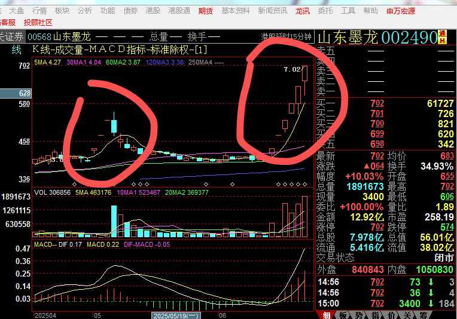Click the 00568 code in chart header
The width and height of the screenshot is (457, 319).
pos(39,37)
